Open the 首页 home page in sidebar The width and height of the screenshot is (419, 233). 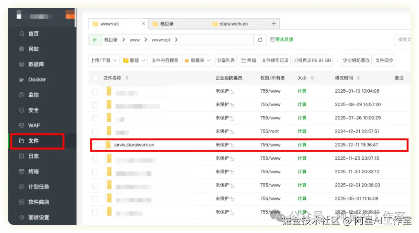[33, 34]
